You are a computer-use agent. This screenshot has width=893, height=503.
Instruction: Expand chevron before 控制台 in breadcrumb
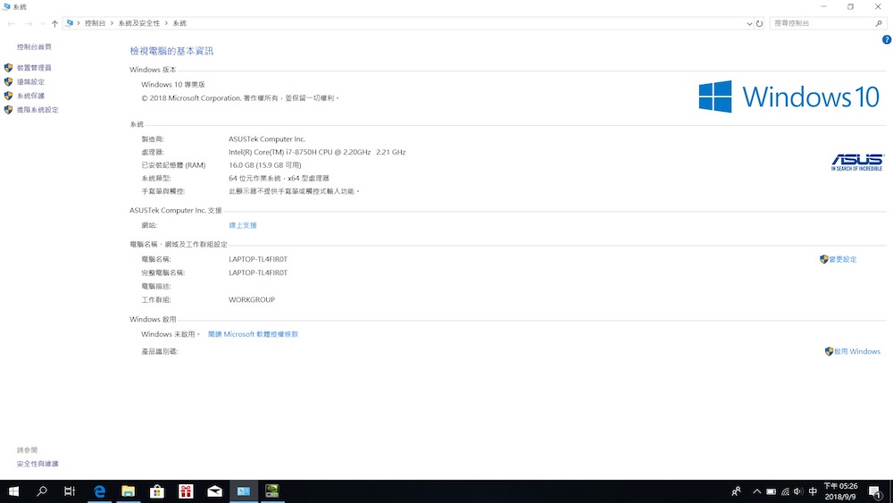pos(79,23)
